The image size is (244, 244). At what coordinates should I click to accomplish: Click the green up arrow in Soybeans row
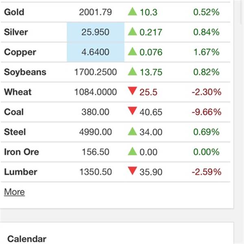coord(132,71)
